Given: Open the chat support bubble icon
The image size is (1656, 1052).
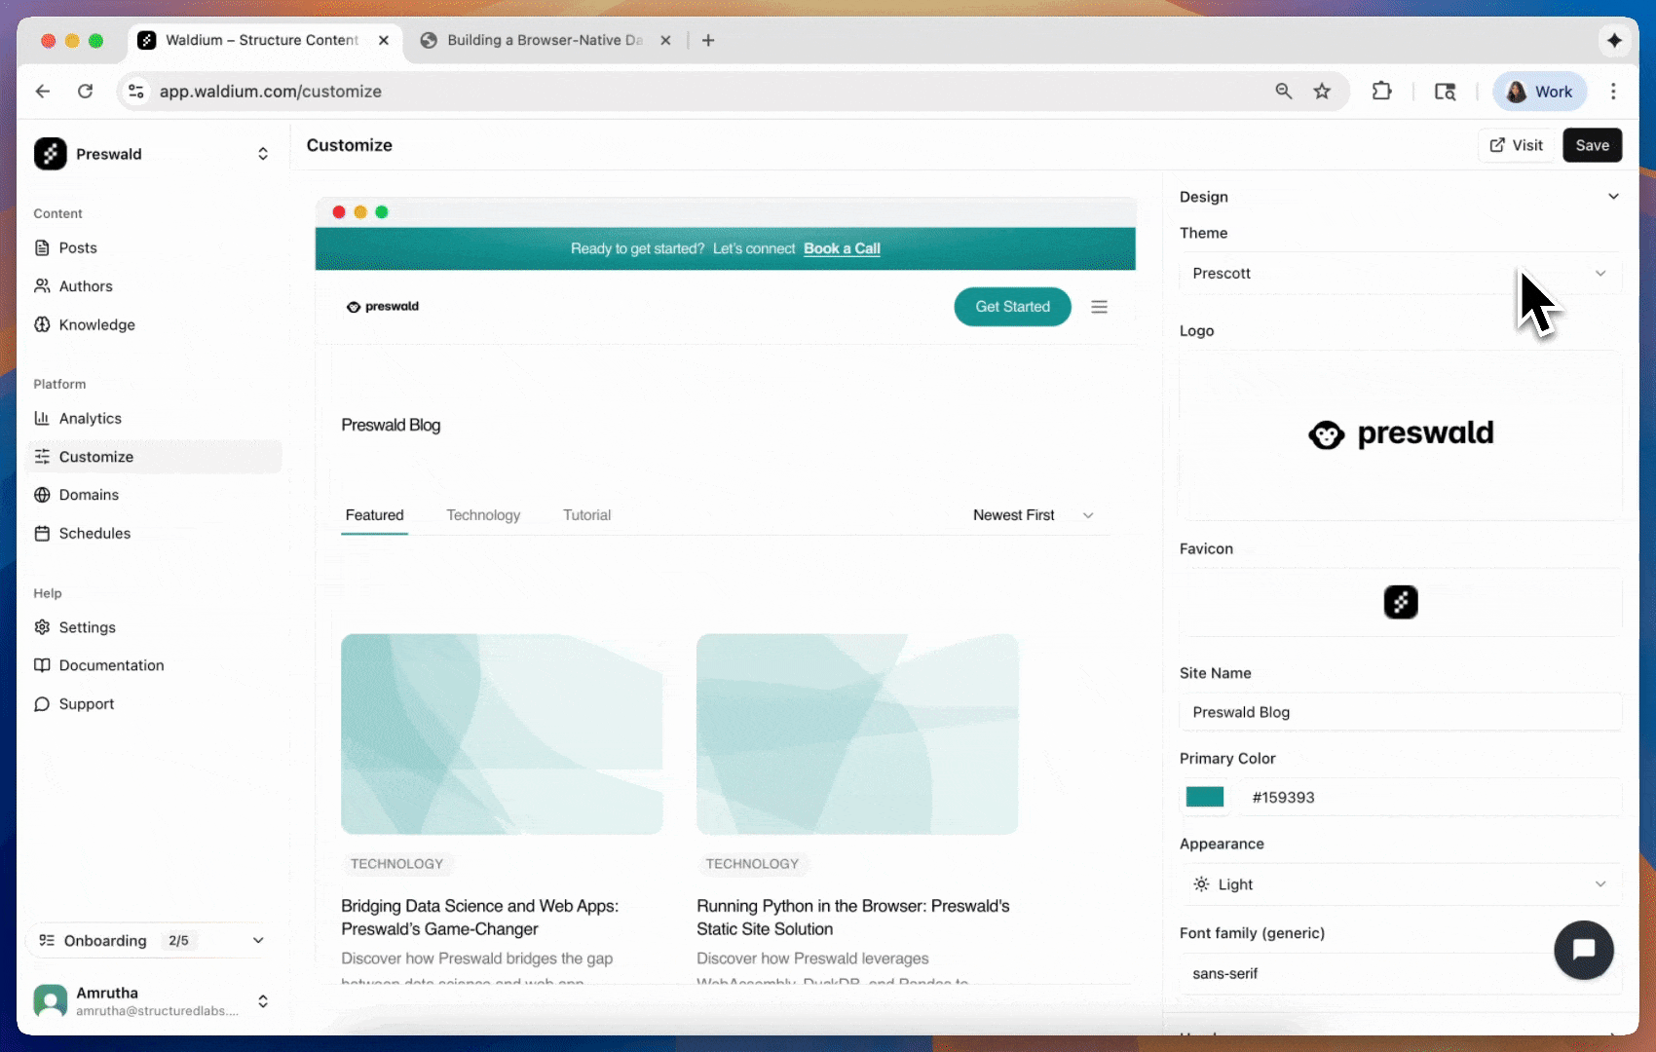Looking at the screenshot, I should coord(1583,950).
